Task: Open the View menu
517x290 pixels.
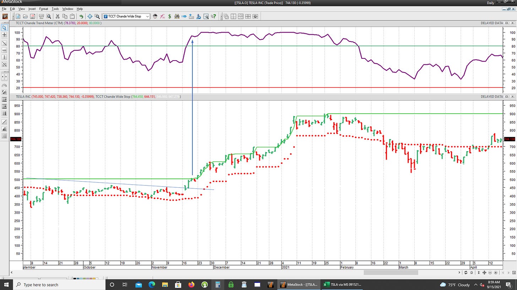Action: tap(22, 8)
